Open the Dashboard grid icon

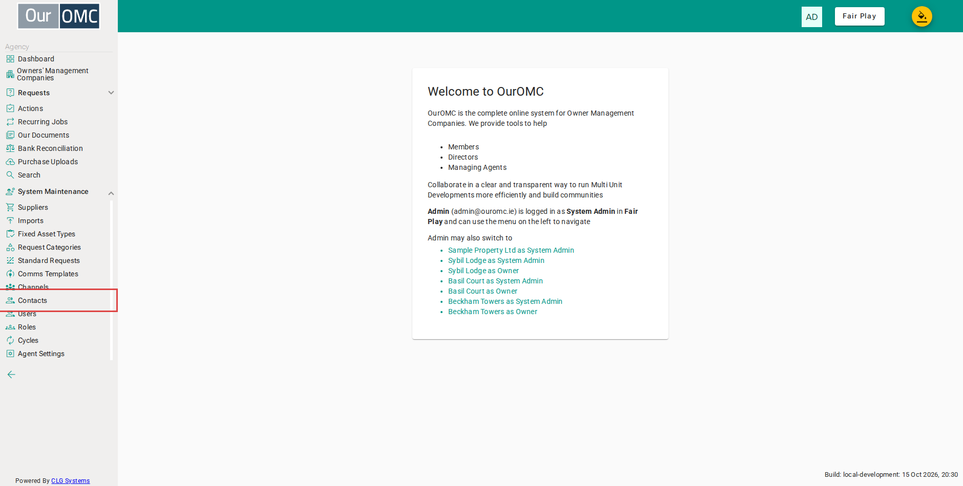[x=10, y=59]
